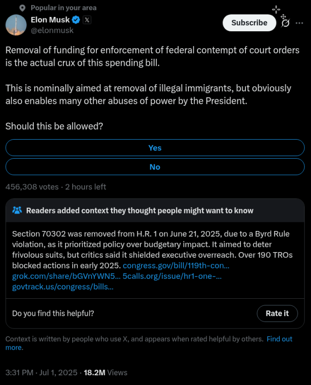Open the congress.gov bill link
The image size is (311, 385).
pos(176,265)
